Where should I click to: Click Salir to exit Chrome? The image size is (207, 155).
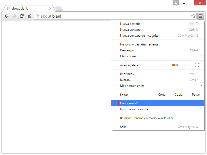click(123, 126)
